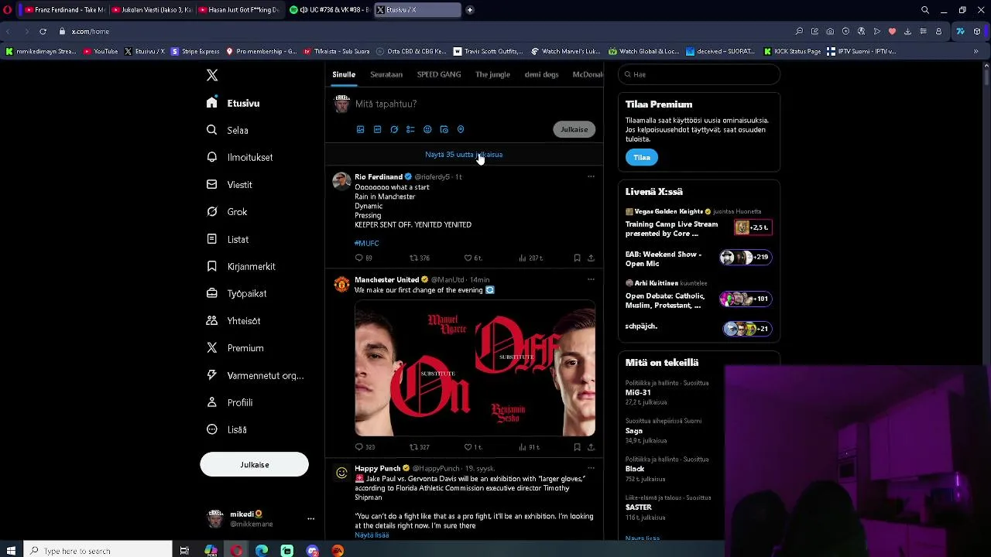Open Etusivu home in sidebar
The width and height of the screenshot is (991, 557).
pyautogui.click(x=233, y=103)
